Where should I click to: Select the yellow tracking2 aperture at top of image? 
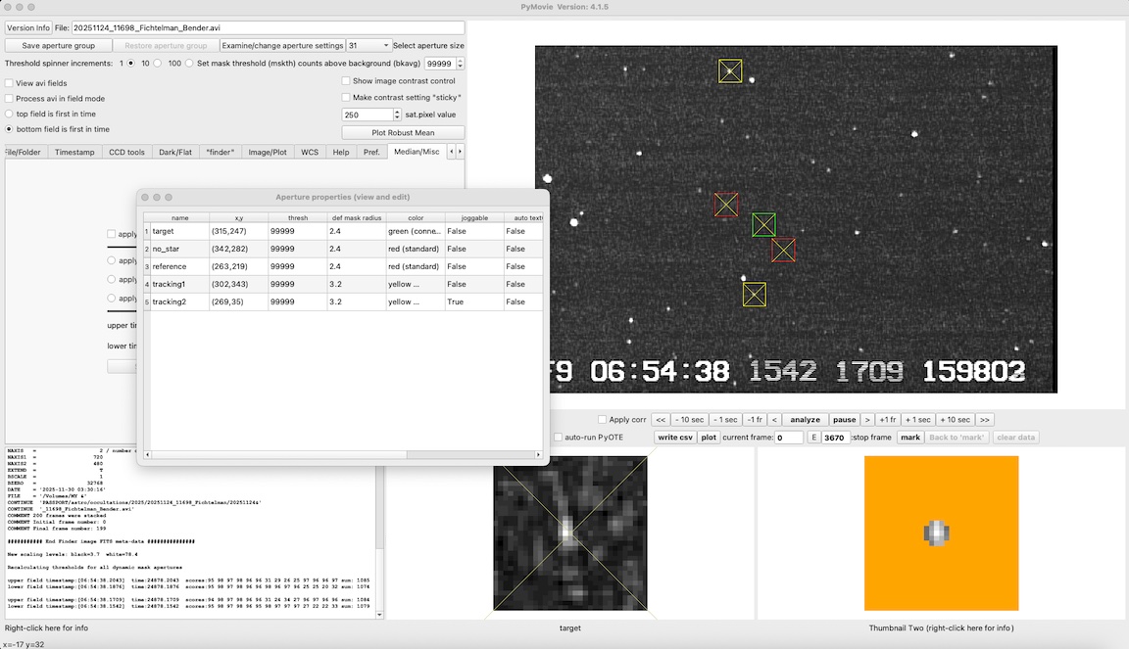pyautogui.click(x=730, y=70)
